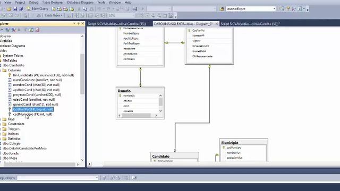
Task: Select Database Diagrams tree node
Action: (13, 46)
